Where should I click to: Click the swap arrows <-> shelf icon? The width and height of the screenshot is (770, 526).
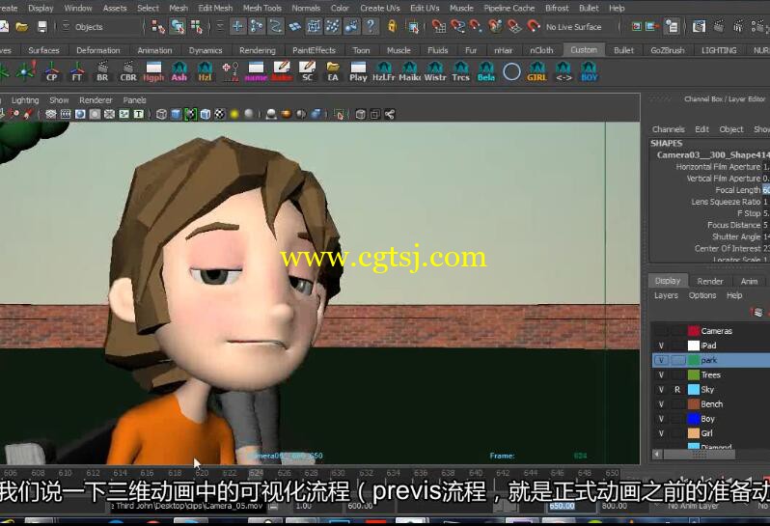tap(564, 71)
